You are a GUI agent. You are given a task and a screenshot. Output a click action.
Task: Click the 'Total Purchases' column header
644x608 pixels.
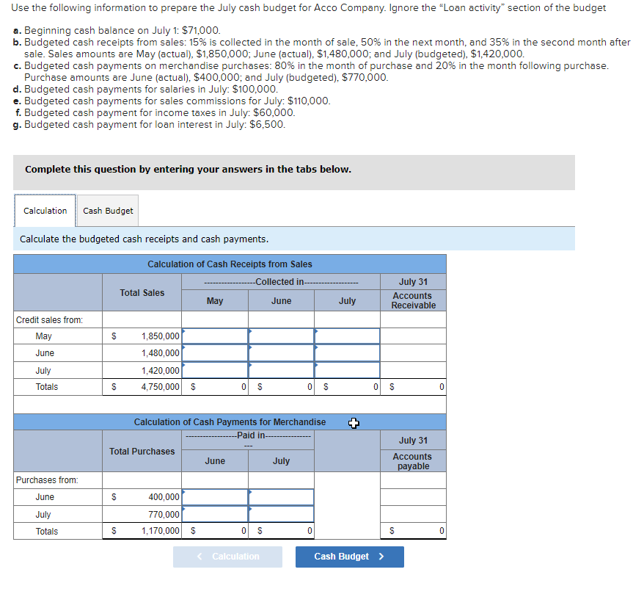click(142, 452)
